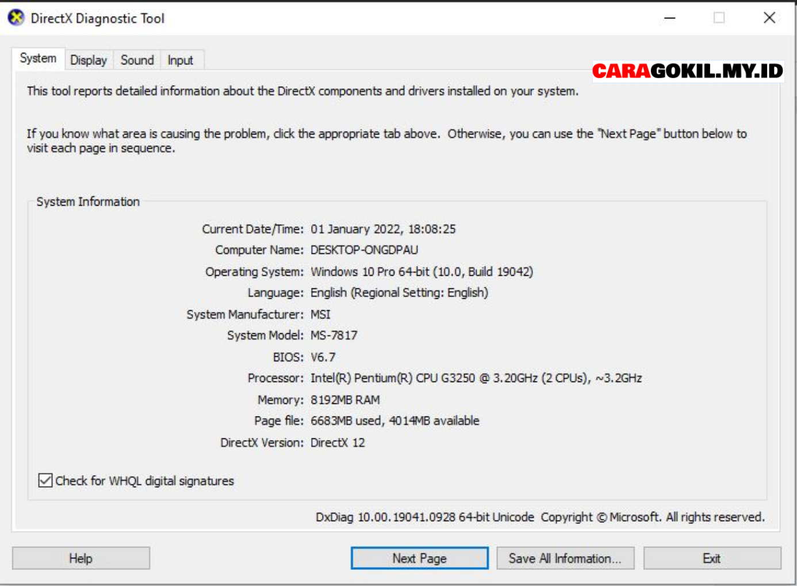Open the Display tab
The height and width of the screenshot is (586, 797).
pos(89,60)
